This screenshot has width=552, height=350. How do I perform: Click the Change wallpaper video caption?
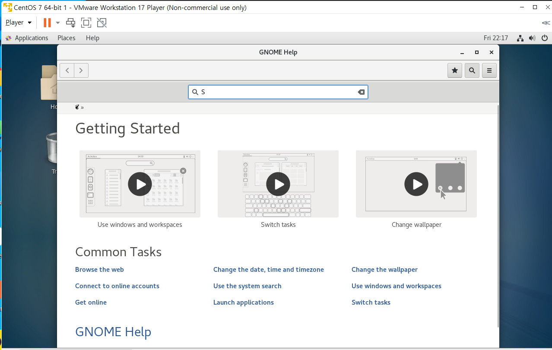tap(416, 225)
